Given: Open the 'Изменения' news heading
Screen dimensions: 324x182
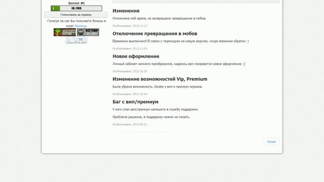Looking at the screenshot, I should pos(126,11).
